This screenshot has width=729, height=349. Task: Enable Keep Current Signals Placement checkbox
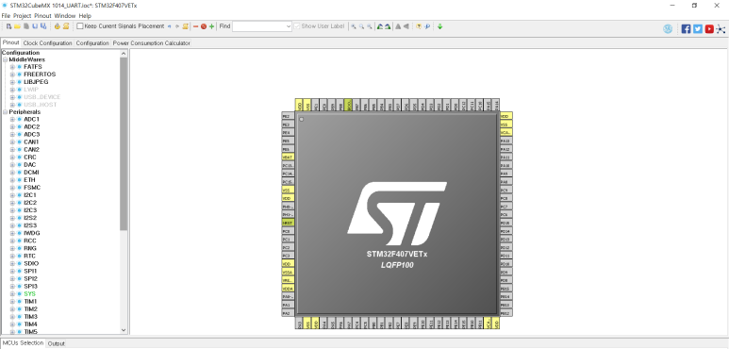80,26
